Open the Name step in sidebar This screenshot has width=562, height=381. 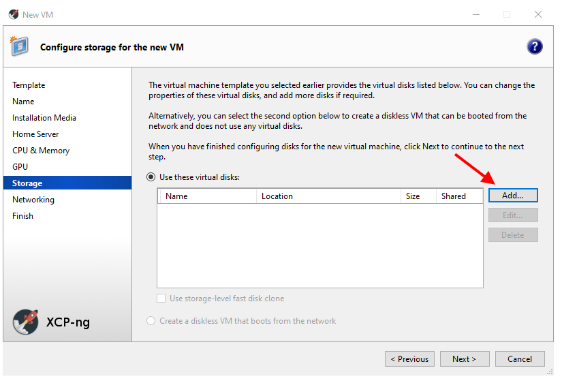(23, 102)
